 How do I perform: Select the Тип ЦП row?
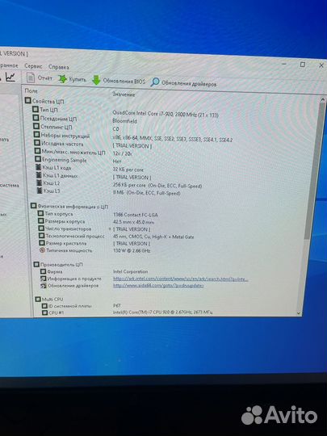[45, 110]
